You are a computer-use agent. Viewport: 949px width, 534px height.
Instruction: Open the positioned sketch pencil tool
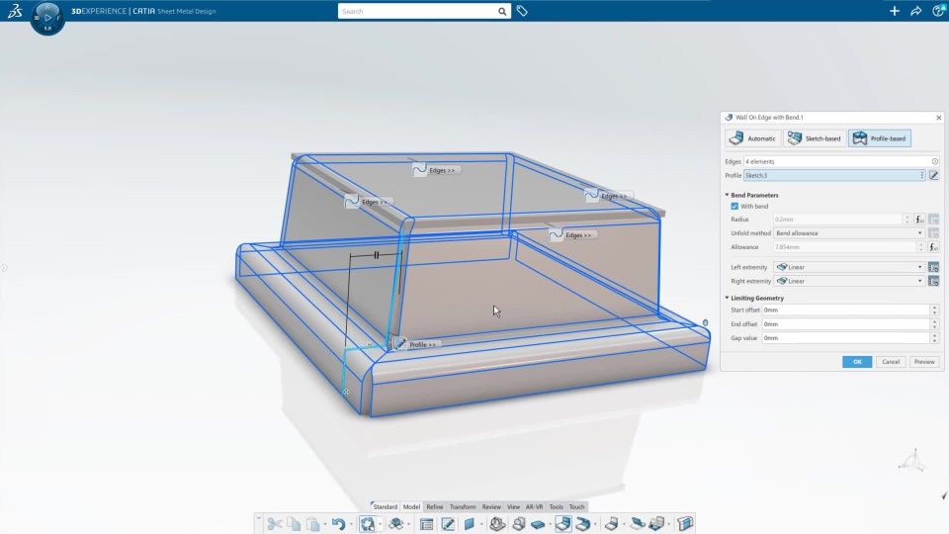[448, 524]
